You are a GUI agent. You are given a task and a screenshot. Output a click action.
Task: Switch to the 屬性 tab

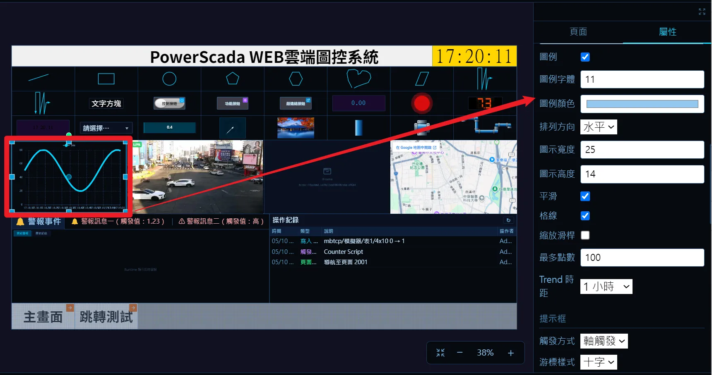pos(668,32)
